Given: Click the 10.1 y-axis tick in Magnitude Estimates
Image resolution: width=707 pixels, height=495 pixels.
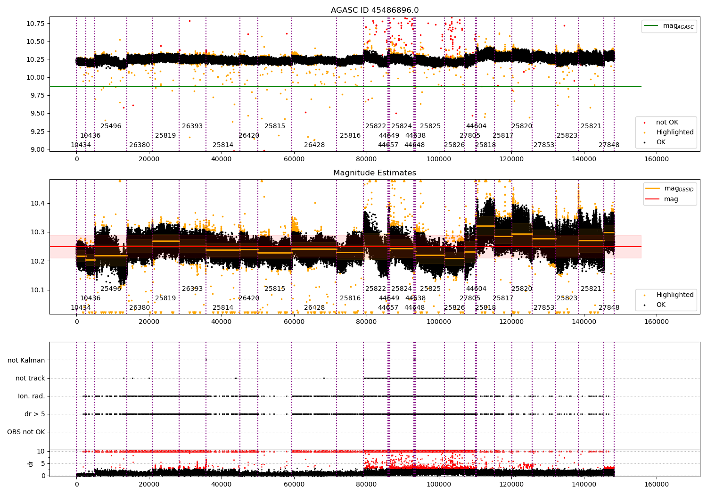Looking at the screenshot, I should coord(38,290).
